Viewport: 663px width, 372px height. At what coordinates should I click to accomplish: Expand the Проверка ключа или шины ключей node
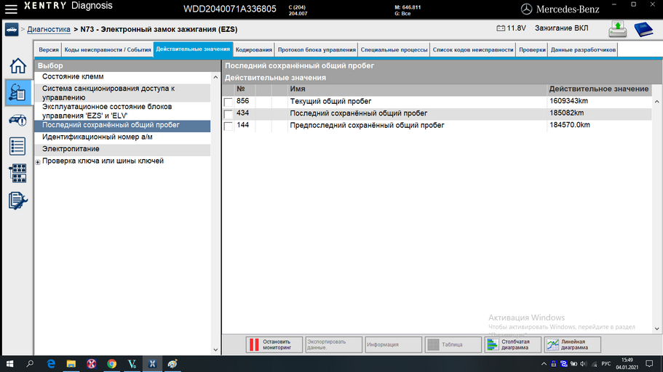(38, 162)
